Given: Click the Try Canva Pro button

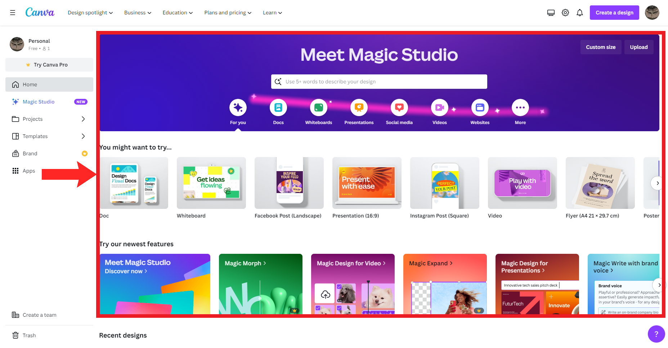Looking at the screenshot, I should 49,65.
